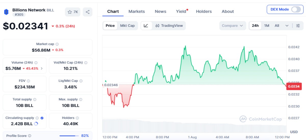Image resolution: width=306 pixels, height=140 pixels.
Task: Select the Mkt Cap chart toggle
Action: pyautogui.click(x=127, y=26)
